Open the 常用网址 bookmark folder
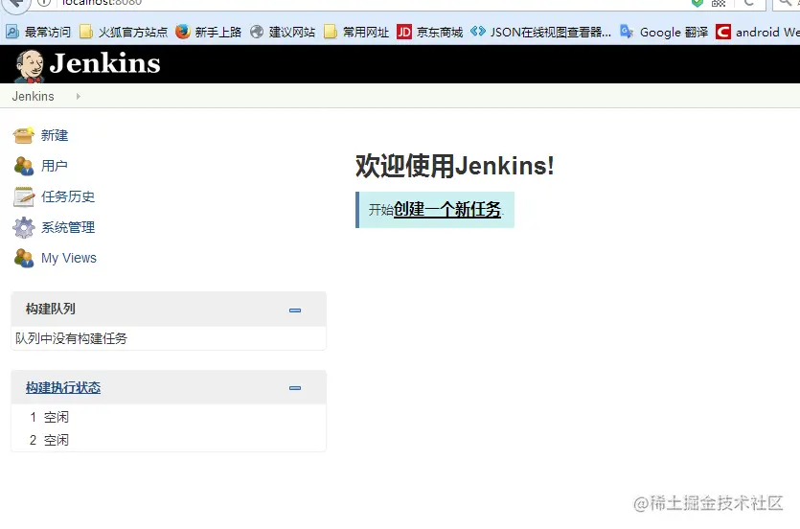Image resolution: width=800 pixels, height=529 pixels. (x=356, y=32)
